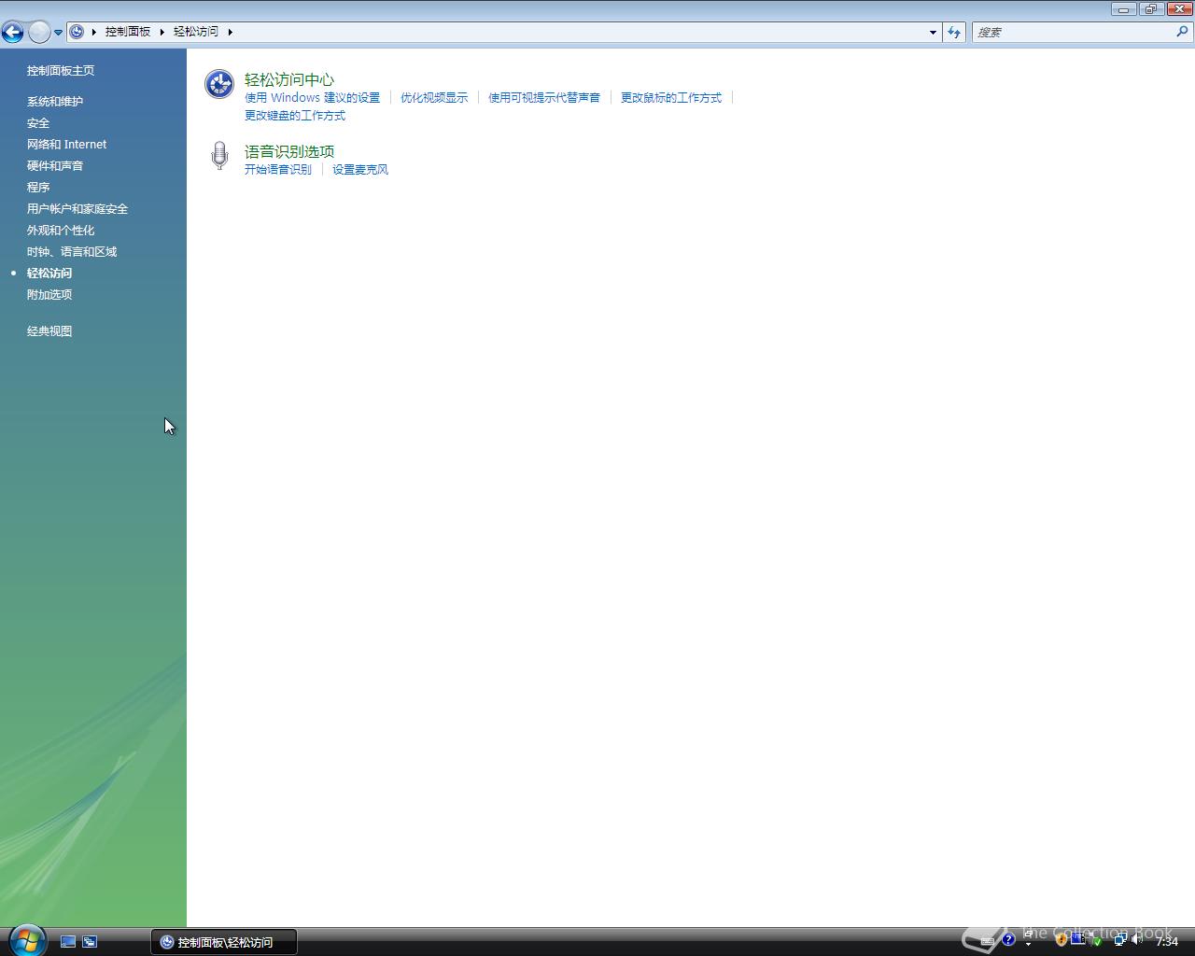Viewport: 1195px width, 956px height.
Task: Click the microphone 语音识别选项 icon
Action: [x=219, y=156]
